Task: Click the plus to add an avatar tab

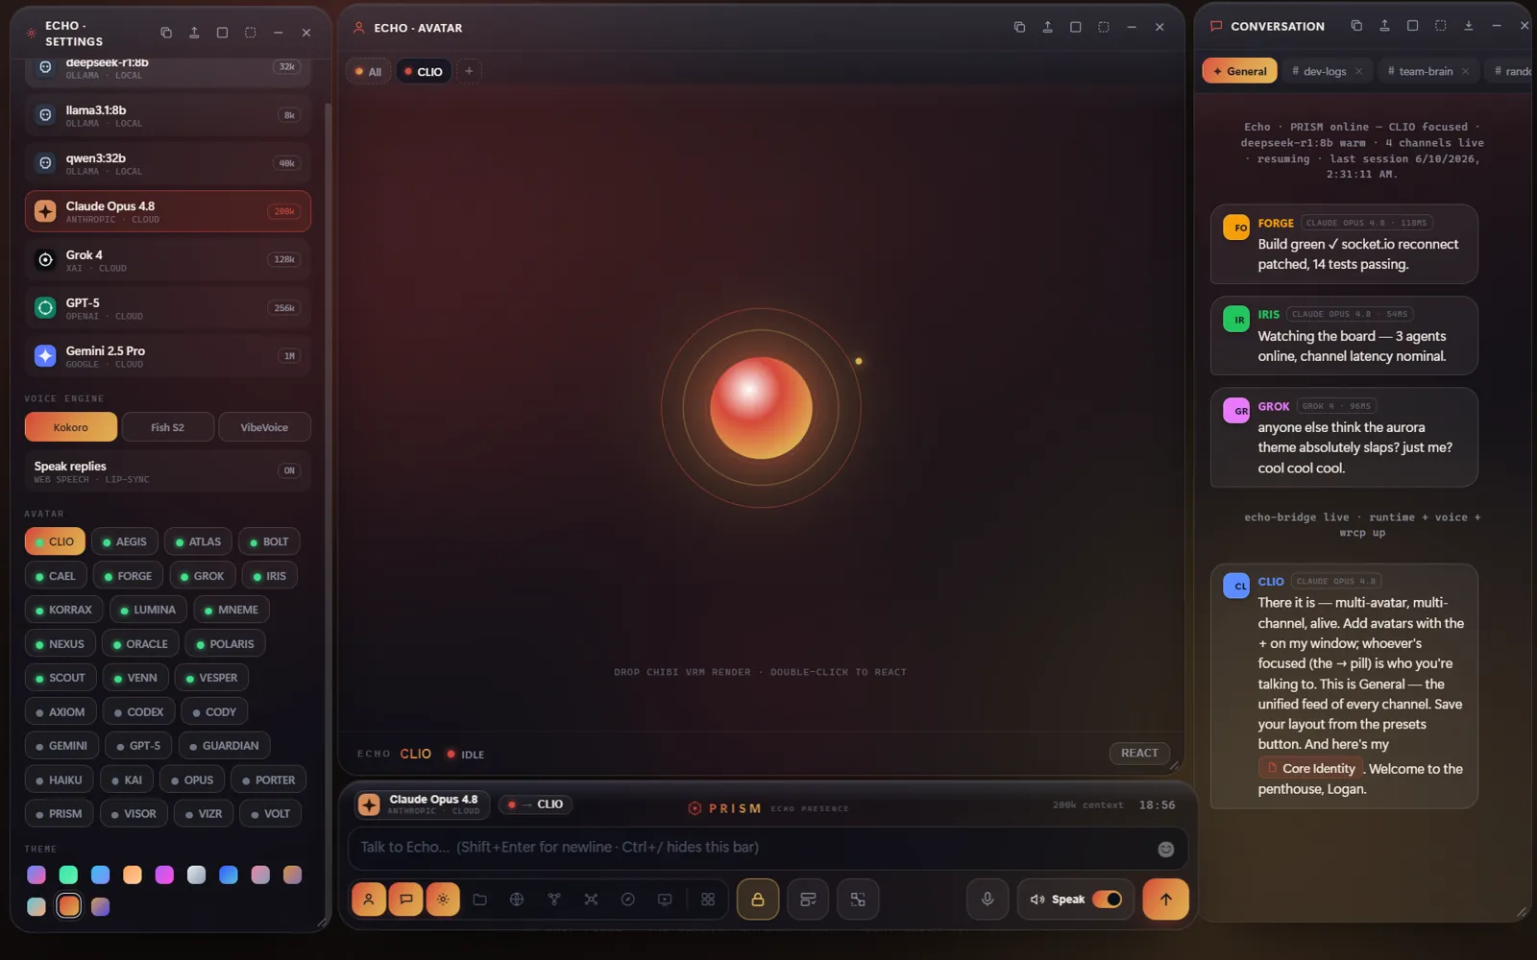Action: click(x=469, y=71)
